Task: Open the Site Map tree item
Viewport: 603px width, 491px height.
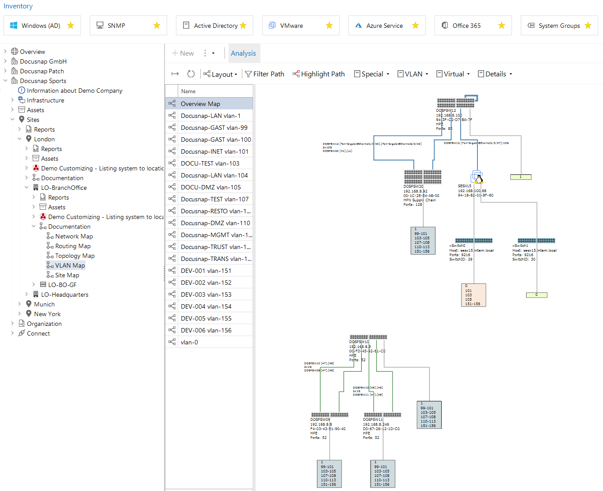Action: (x=67, y=275)
